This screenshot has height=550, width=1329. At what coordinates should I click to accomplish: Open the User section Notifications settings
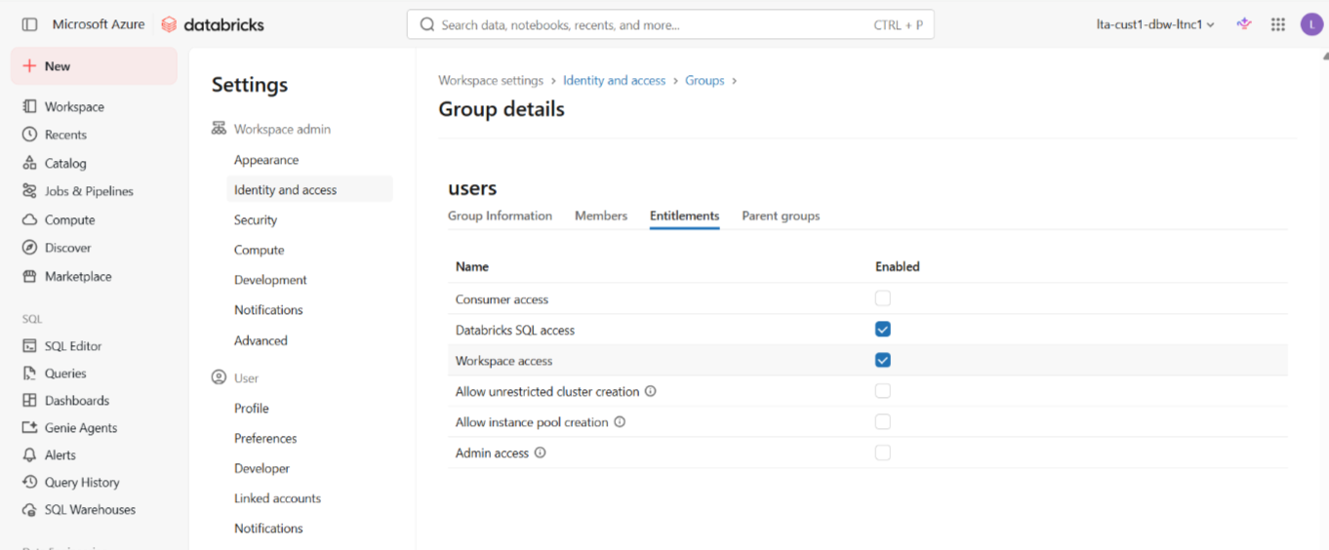pyautogui.click(x=268, y=529)
